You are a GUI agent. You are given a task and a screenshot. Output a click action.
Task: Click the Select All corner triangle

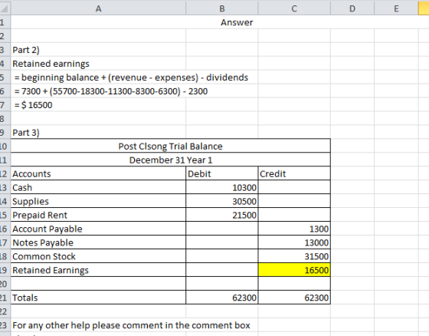click(x=5, y=8)
